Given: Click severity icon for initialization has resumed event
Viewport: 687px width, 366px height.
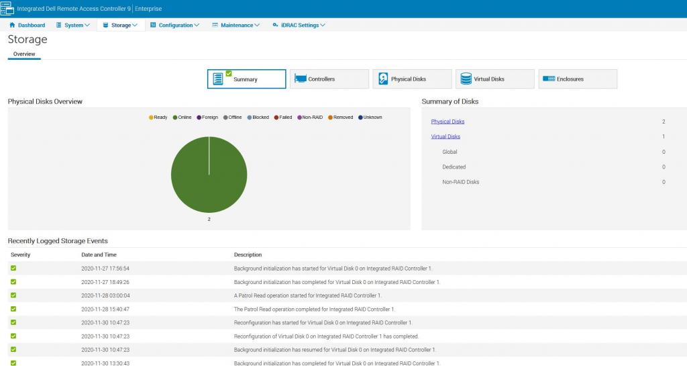Looking at the screenshot, I should point(13,349).
